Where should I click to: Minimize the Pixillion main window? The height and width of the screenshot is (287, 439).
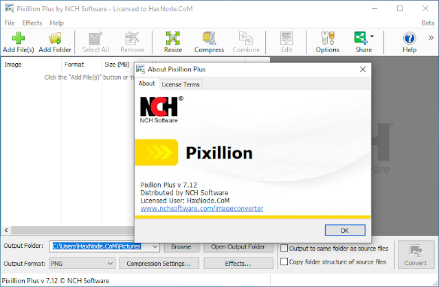(374, 8)
